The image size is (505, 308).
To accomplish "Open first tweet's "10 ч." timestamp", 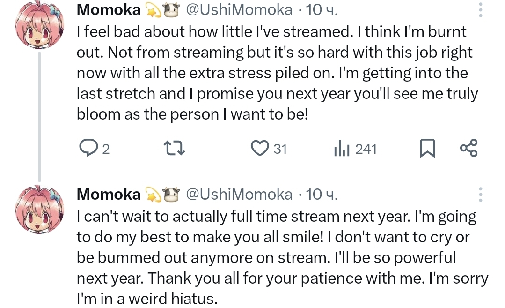I will coord(321,9).
